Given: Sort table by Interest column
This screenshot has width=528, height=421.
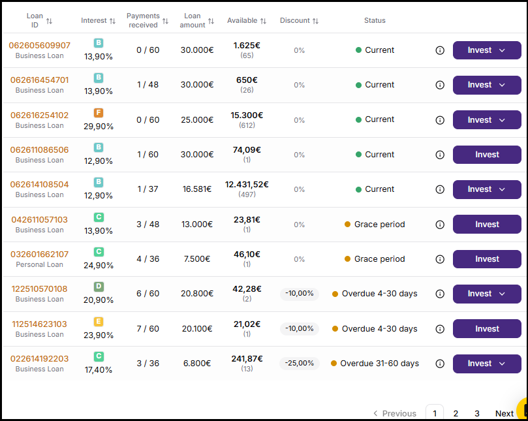Looking at the screenshot, I should (x=112, y=21).
